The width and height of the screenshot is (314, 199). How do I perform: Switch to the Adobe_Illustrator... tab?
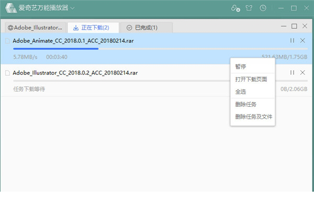click(x=35, y=27)
